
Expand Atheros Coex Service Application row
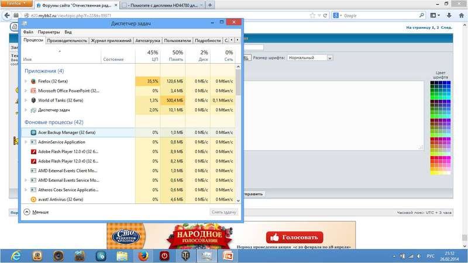26,189
